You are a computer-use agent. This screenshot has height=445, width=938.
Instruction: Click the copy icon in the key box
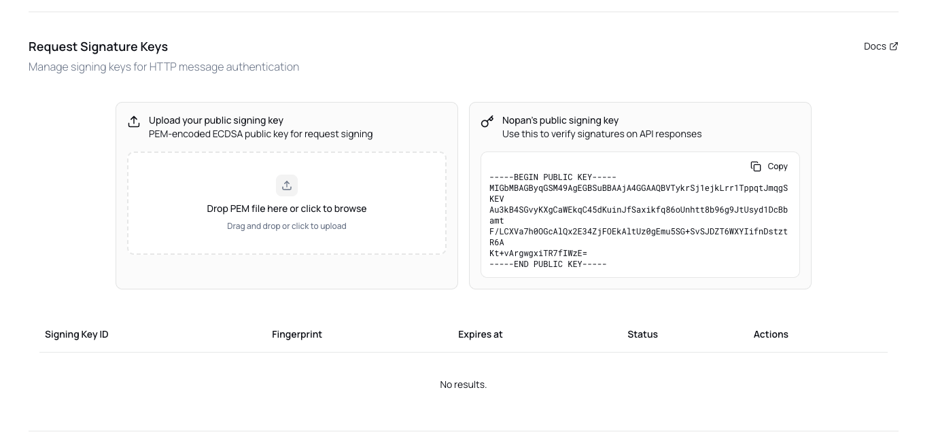tap(756, 166)
